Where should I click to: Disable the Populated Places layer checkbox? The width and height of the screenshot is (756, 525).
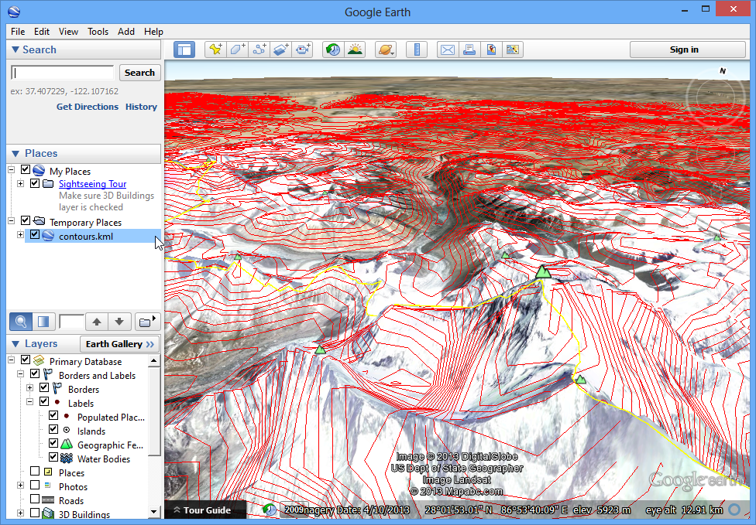pyautogui.click(x=53, y=416)
